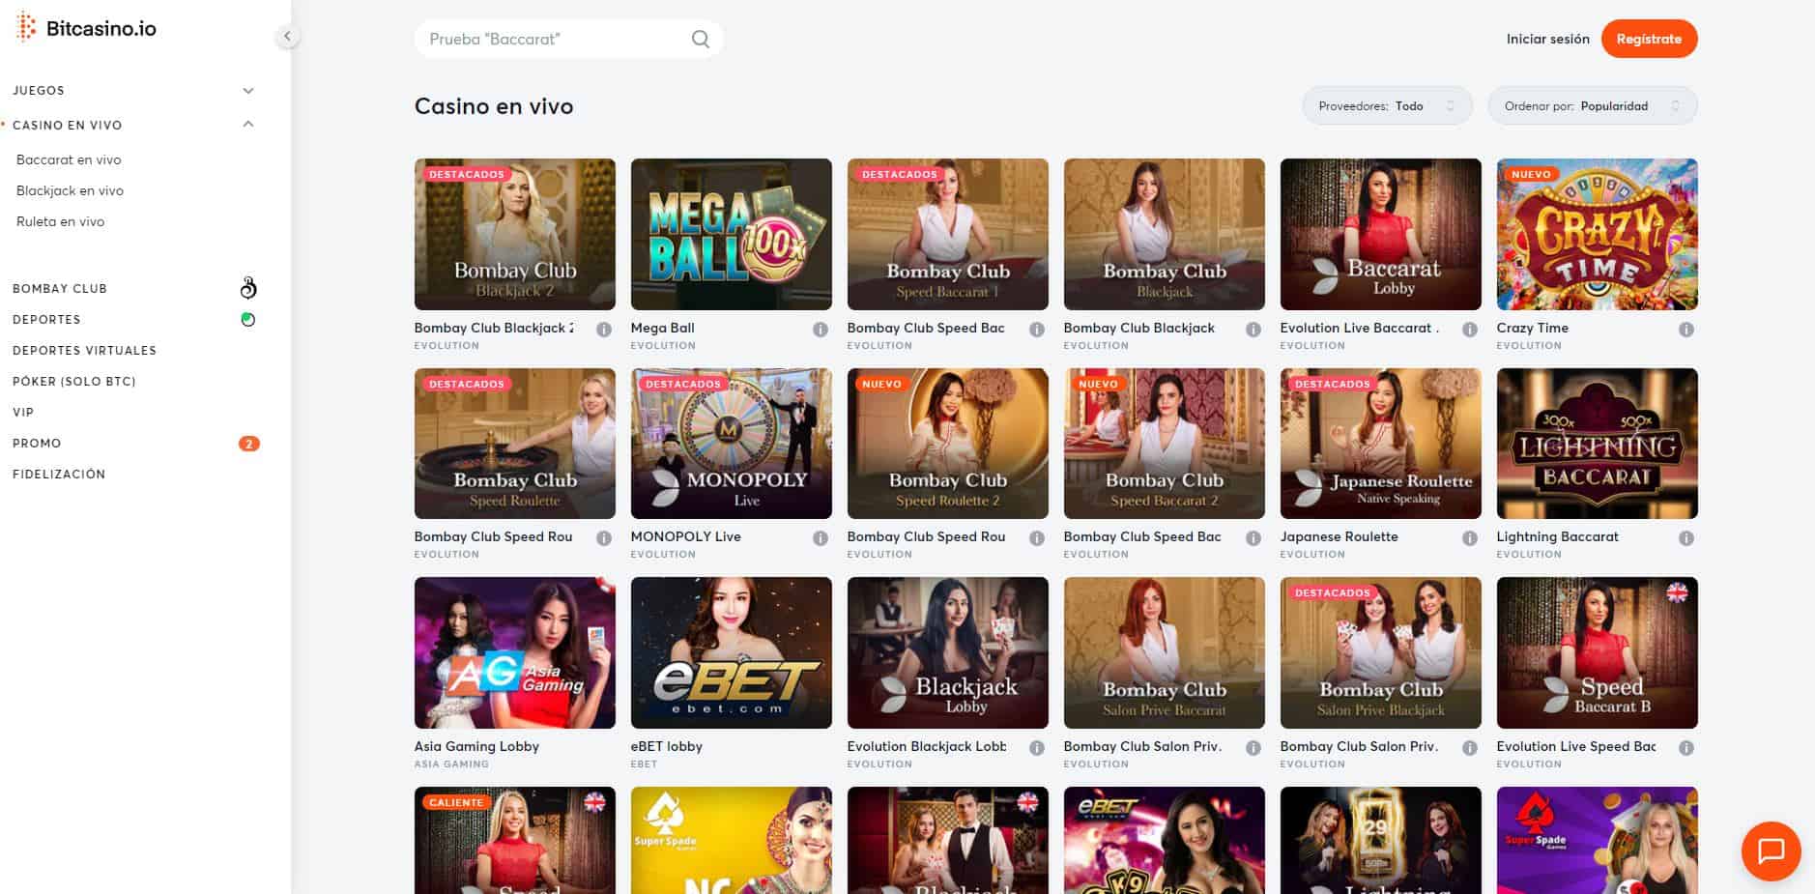Show info for Evolution Blackjack Lobby
The width and height of the screenshot is (1815, 894).
point(1037,748)
